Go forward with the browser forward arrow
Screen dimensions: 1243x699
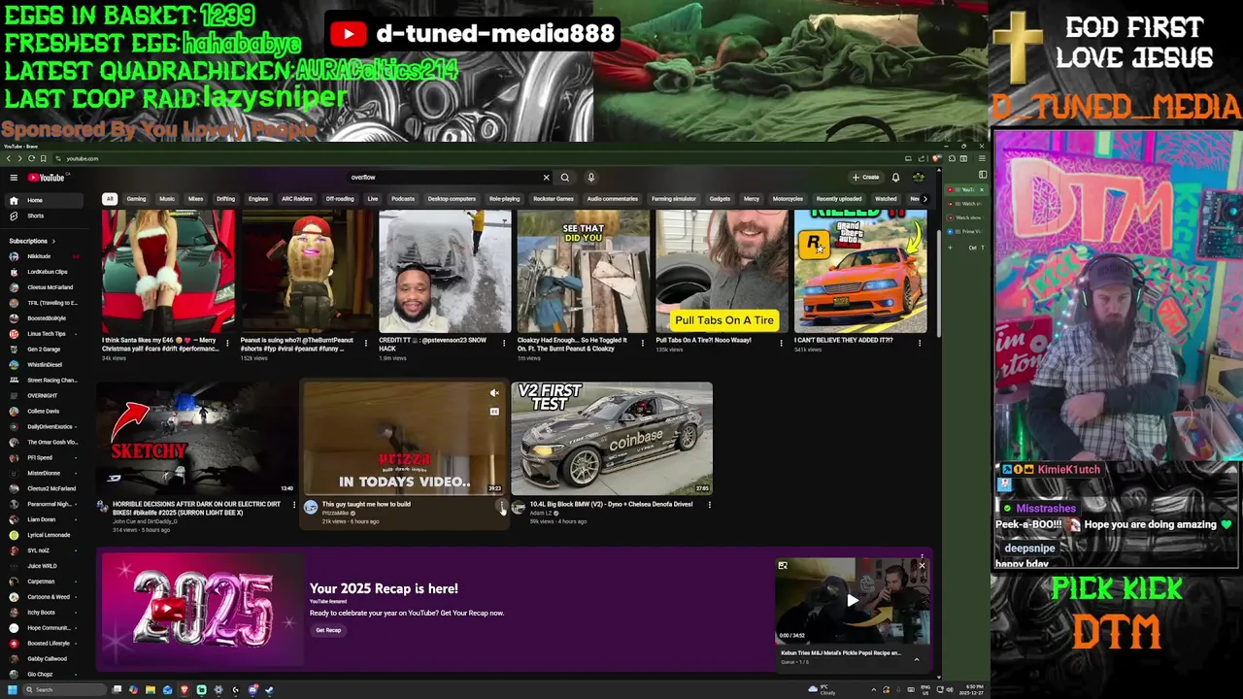[19, 158]
